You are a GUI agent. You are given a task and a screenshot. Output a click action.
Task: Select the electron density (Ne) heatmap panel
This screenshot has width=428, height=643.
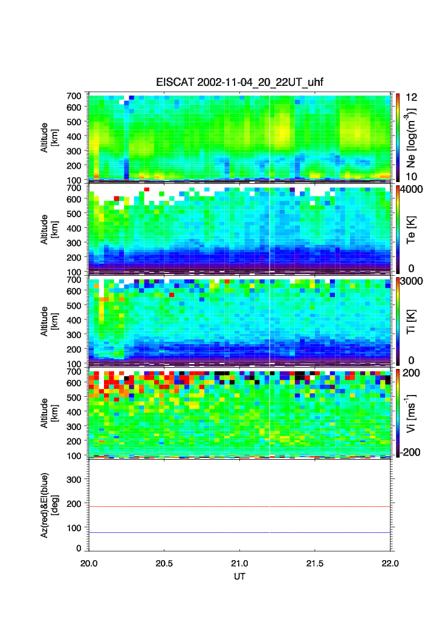(240, 137)
